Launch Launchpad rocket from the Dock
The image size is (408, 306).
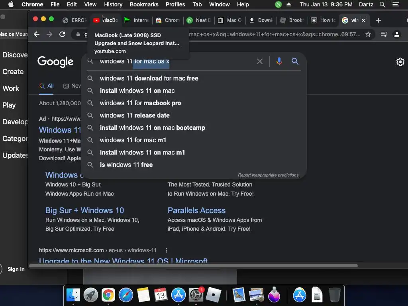pos(90,295)
